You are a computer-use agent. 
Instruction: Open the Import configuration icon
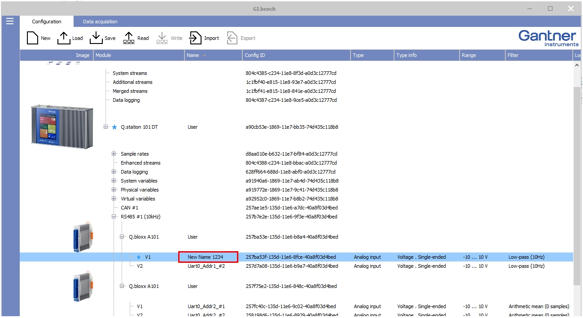click(x=196, y=38)
